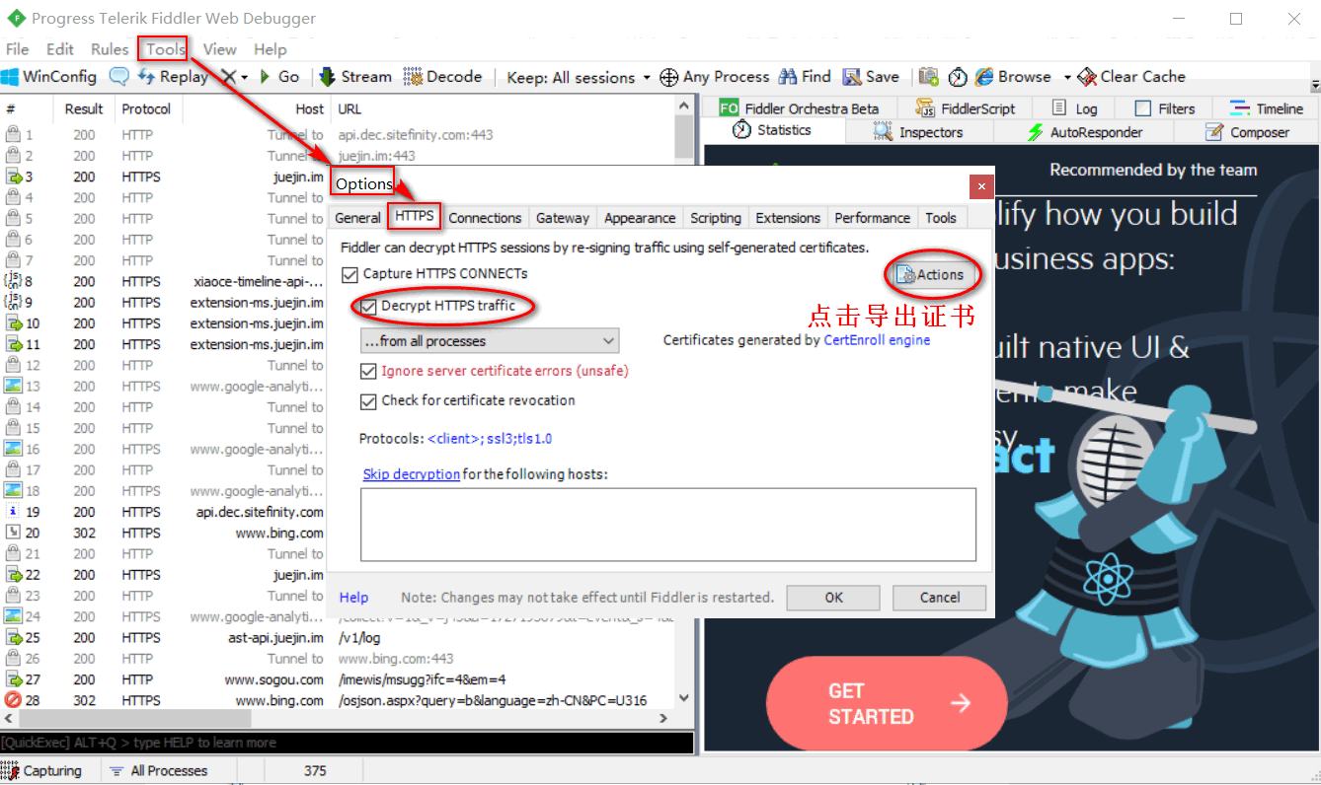This screenshot has width=1321, height=785.
Task: Open the CertEnroll engine link
Action: pos(877,340)
